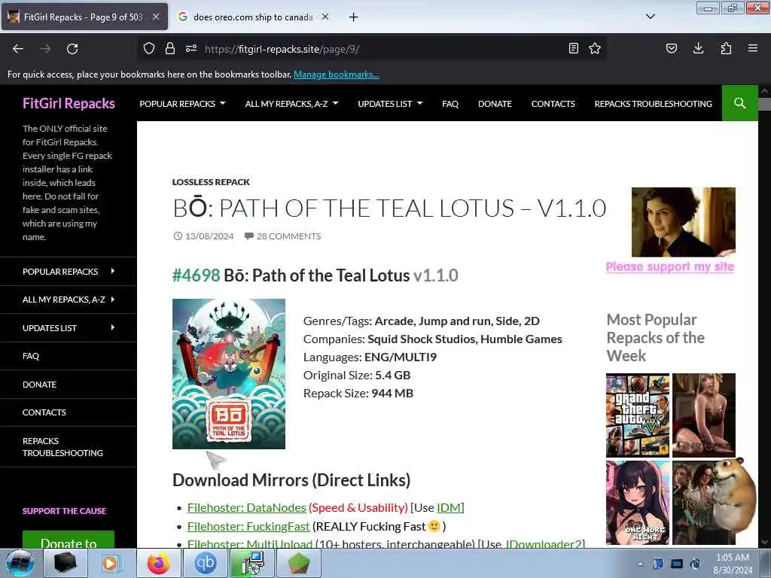Screen dimensions: 771x578
Task: Open qBittorrent from the taskbar
Action: 205,563
